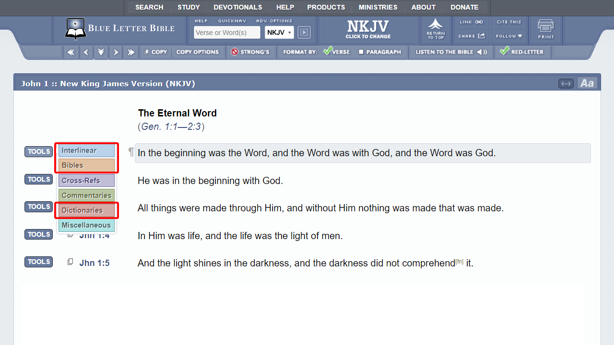This screenshot has height=345, width=614.
Task: Toggle the Strong's numbers option
Action: [250, 52]
